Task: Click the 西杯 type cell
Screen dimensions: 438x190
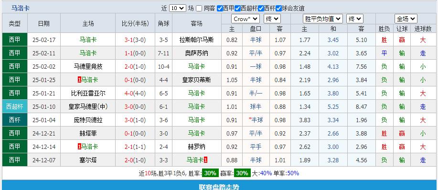Action: [x=14, y=120]
